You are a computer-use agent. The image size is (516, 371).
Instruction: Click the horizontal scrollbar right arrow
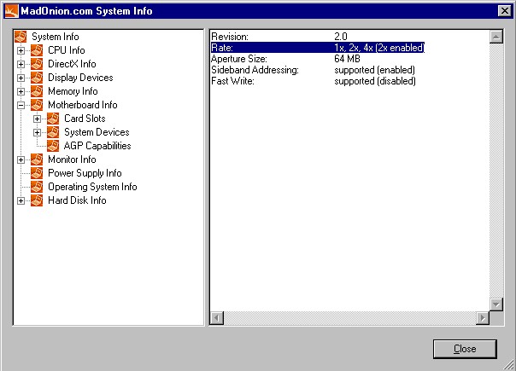[x=483, y=318]
